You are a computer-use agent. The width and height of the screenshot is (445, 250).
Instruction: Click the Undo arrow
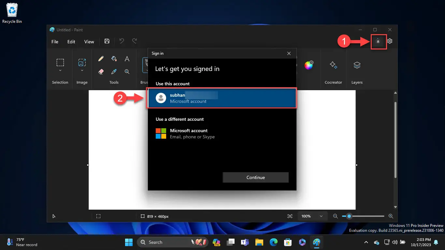click(x=122, y=41)
